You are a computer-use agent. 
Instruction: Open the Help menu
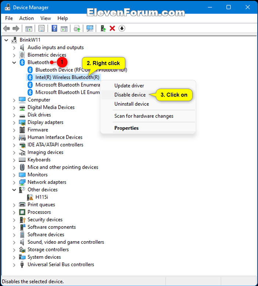coord(62,18)
